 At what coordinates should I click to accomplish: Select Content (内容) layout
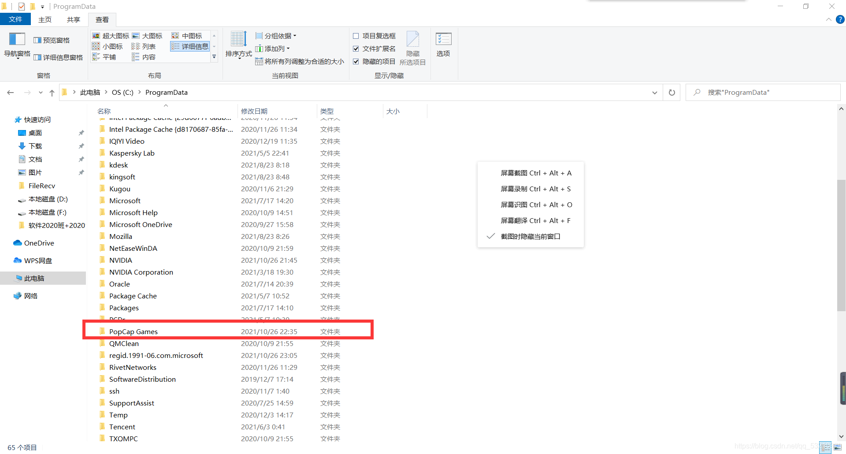coord(144,57)
